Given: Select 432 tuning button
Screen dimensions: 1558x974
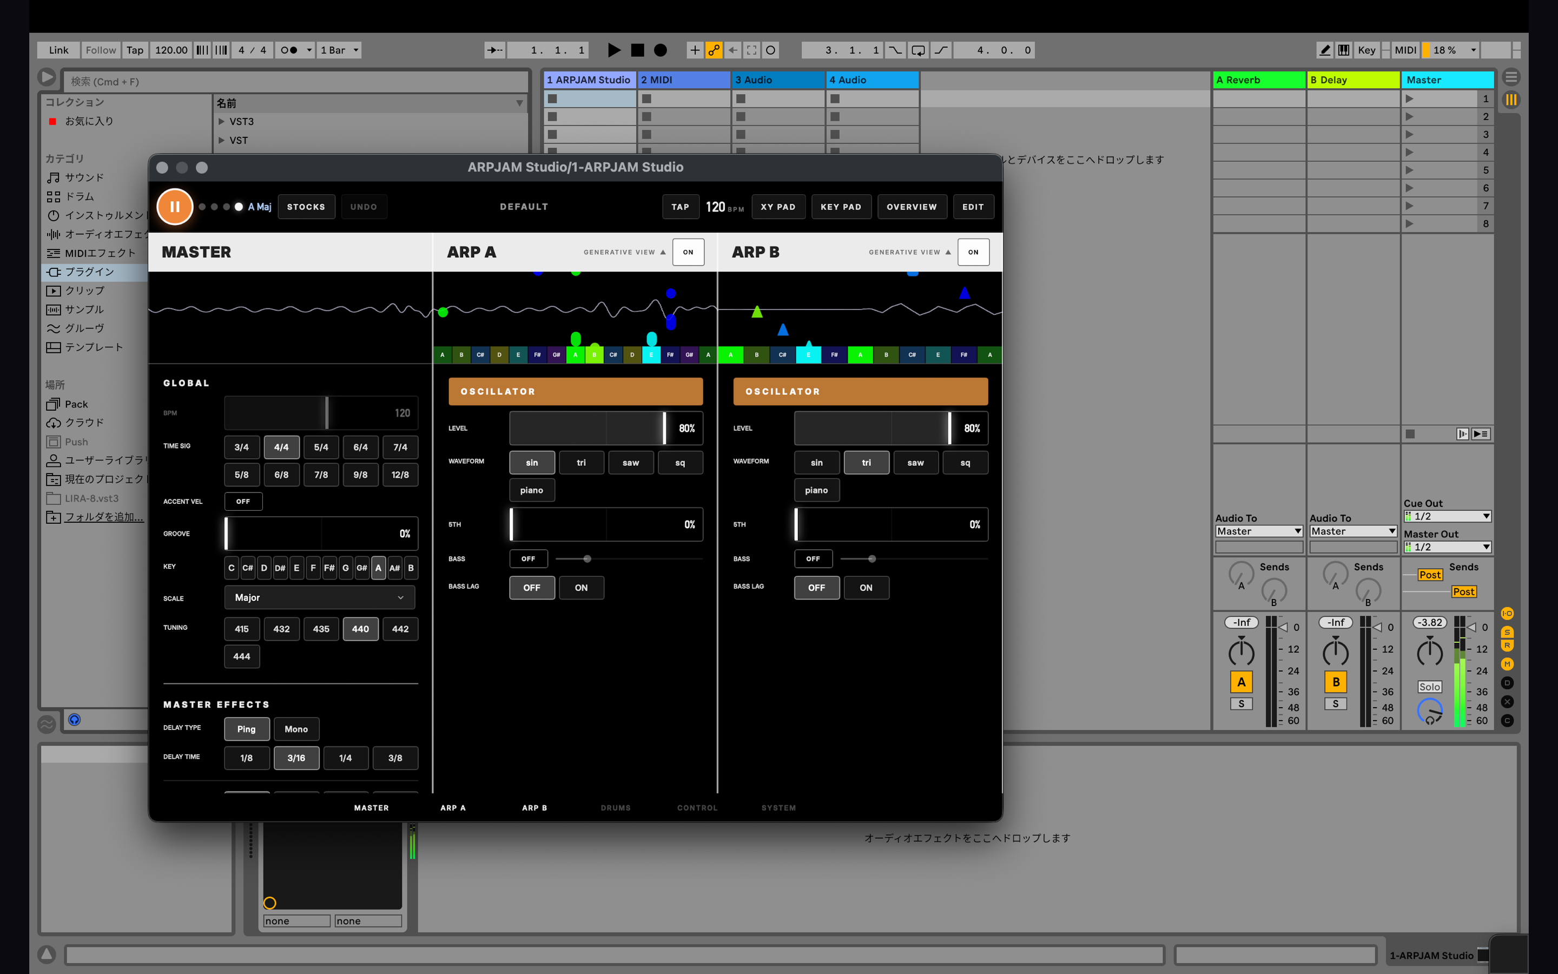Looking at the screenshot, I should (x=281, y=629).
